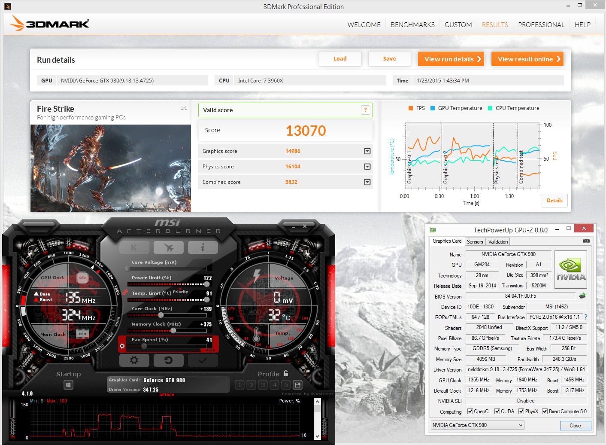Click the GPU-Z title bar app icon
The width and height of the screenshot is (606, 445).
tap(433, 230)
